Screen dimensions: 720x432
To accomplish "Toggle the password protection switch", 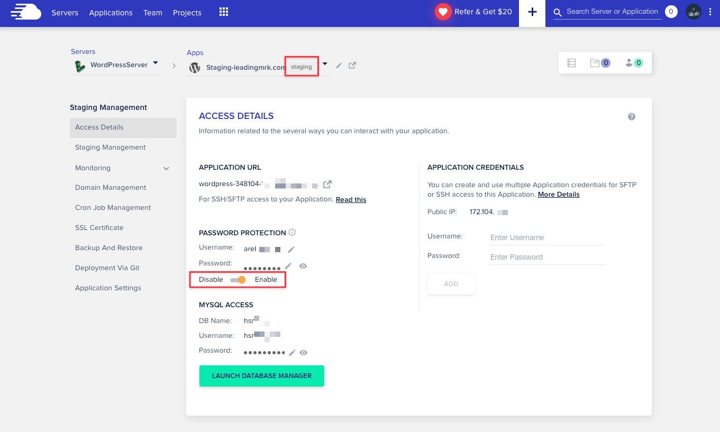I will click(x=238, y=280).
